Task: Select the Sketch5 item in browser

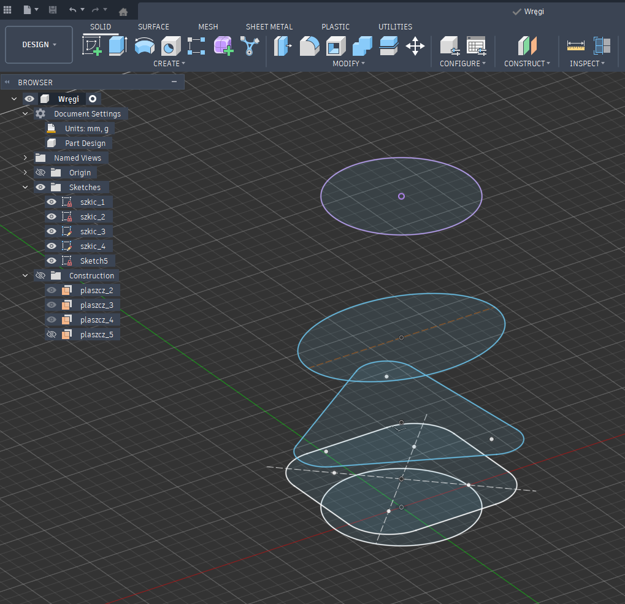Action: tap(93, 261)
